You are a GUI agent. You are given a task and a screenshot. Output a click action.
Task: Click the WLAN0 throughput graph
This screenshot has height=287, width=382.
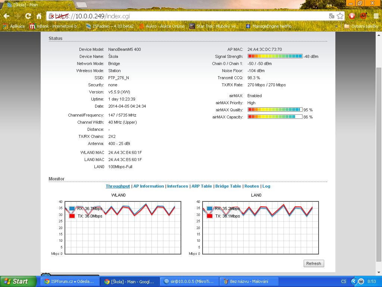(x=123, y=228)
